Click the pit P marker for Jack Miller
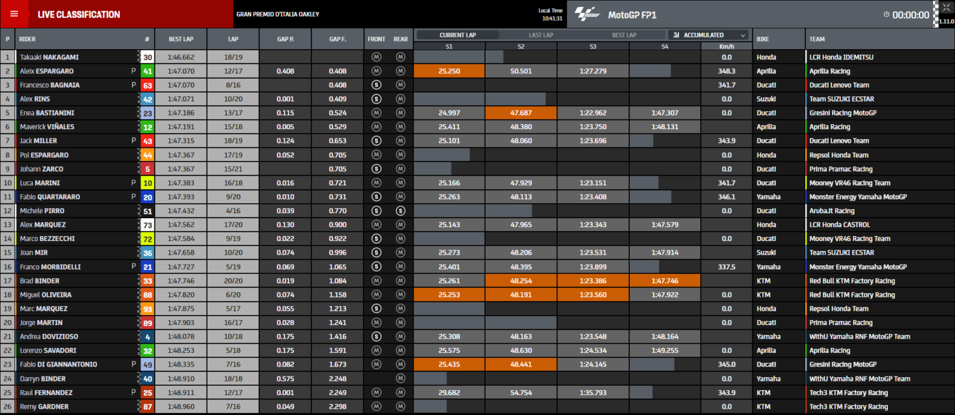This screenshot has height=415, width=955. (133, 141)
